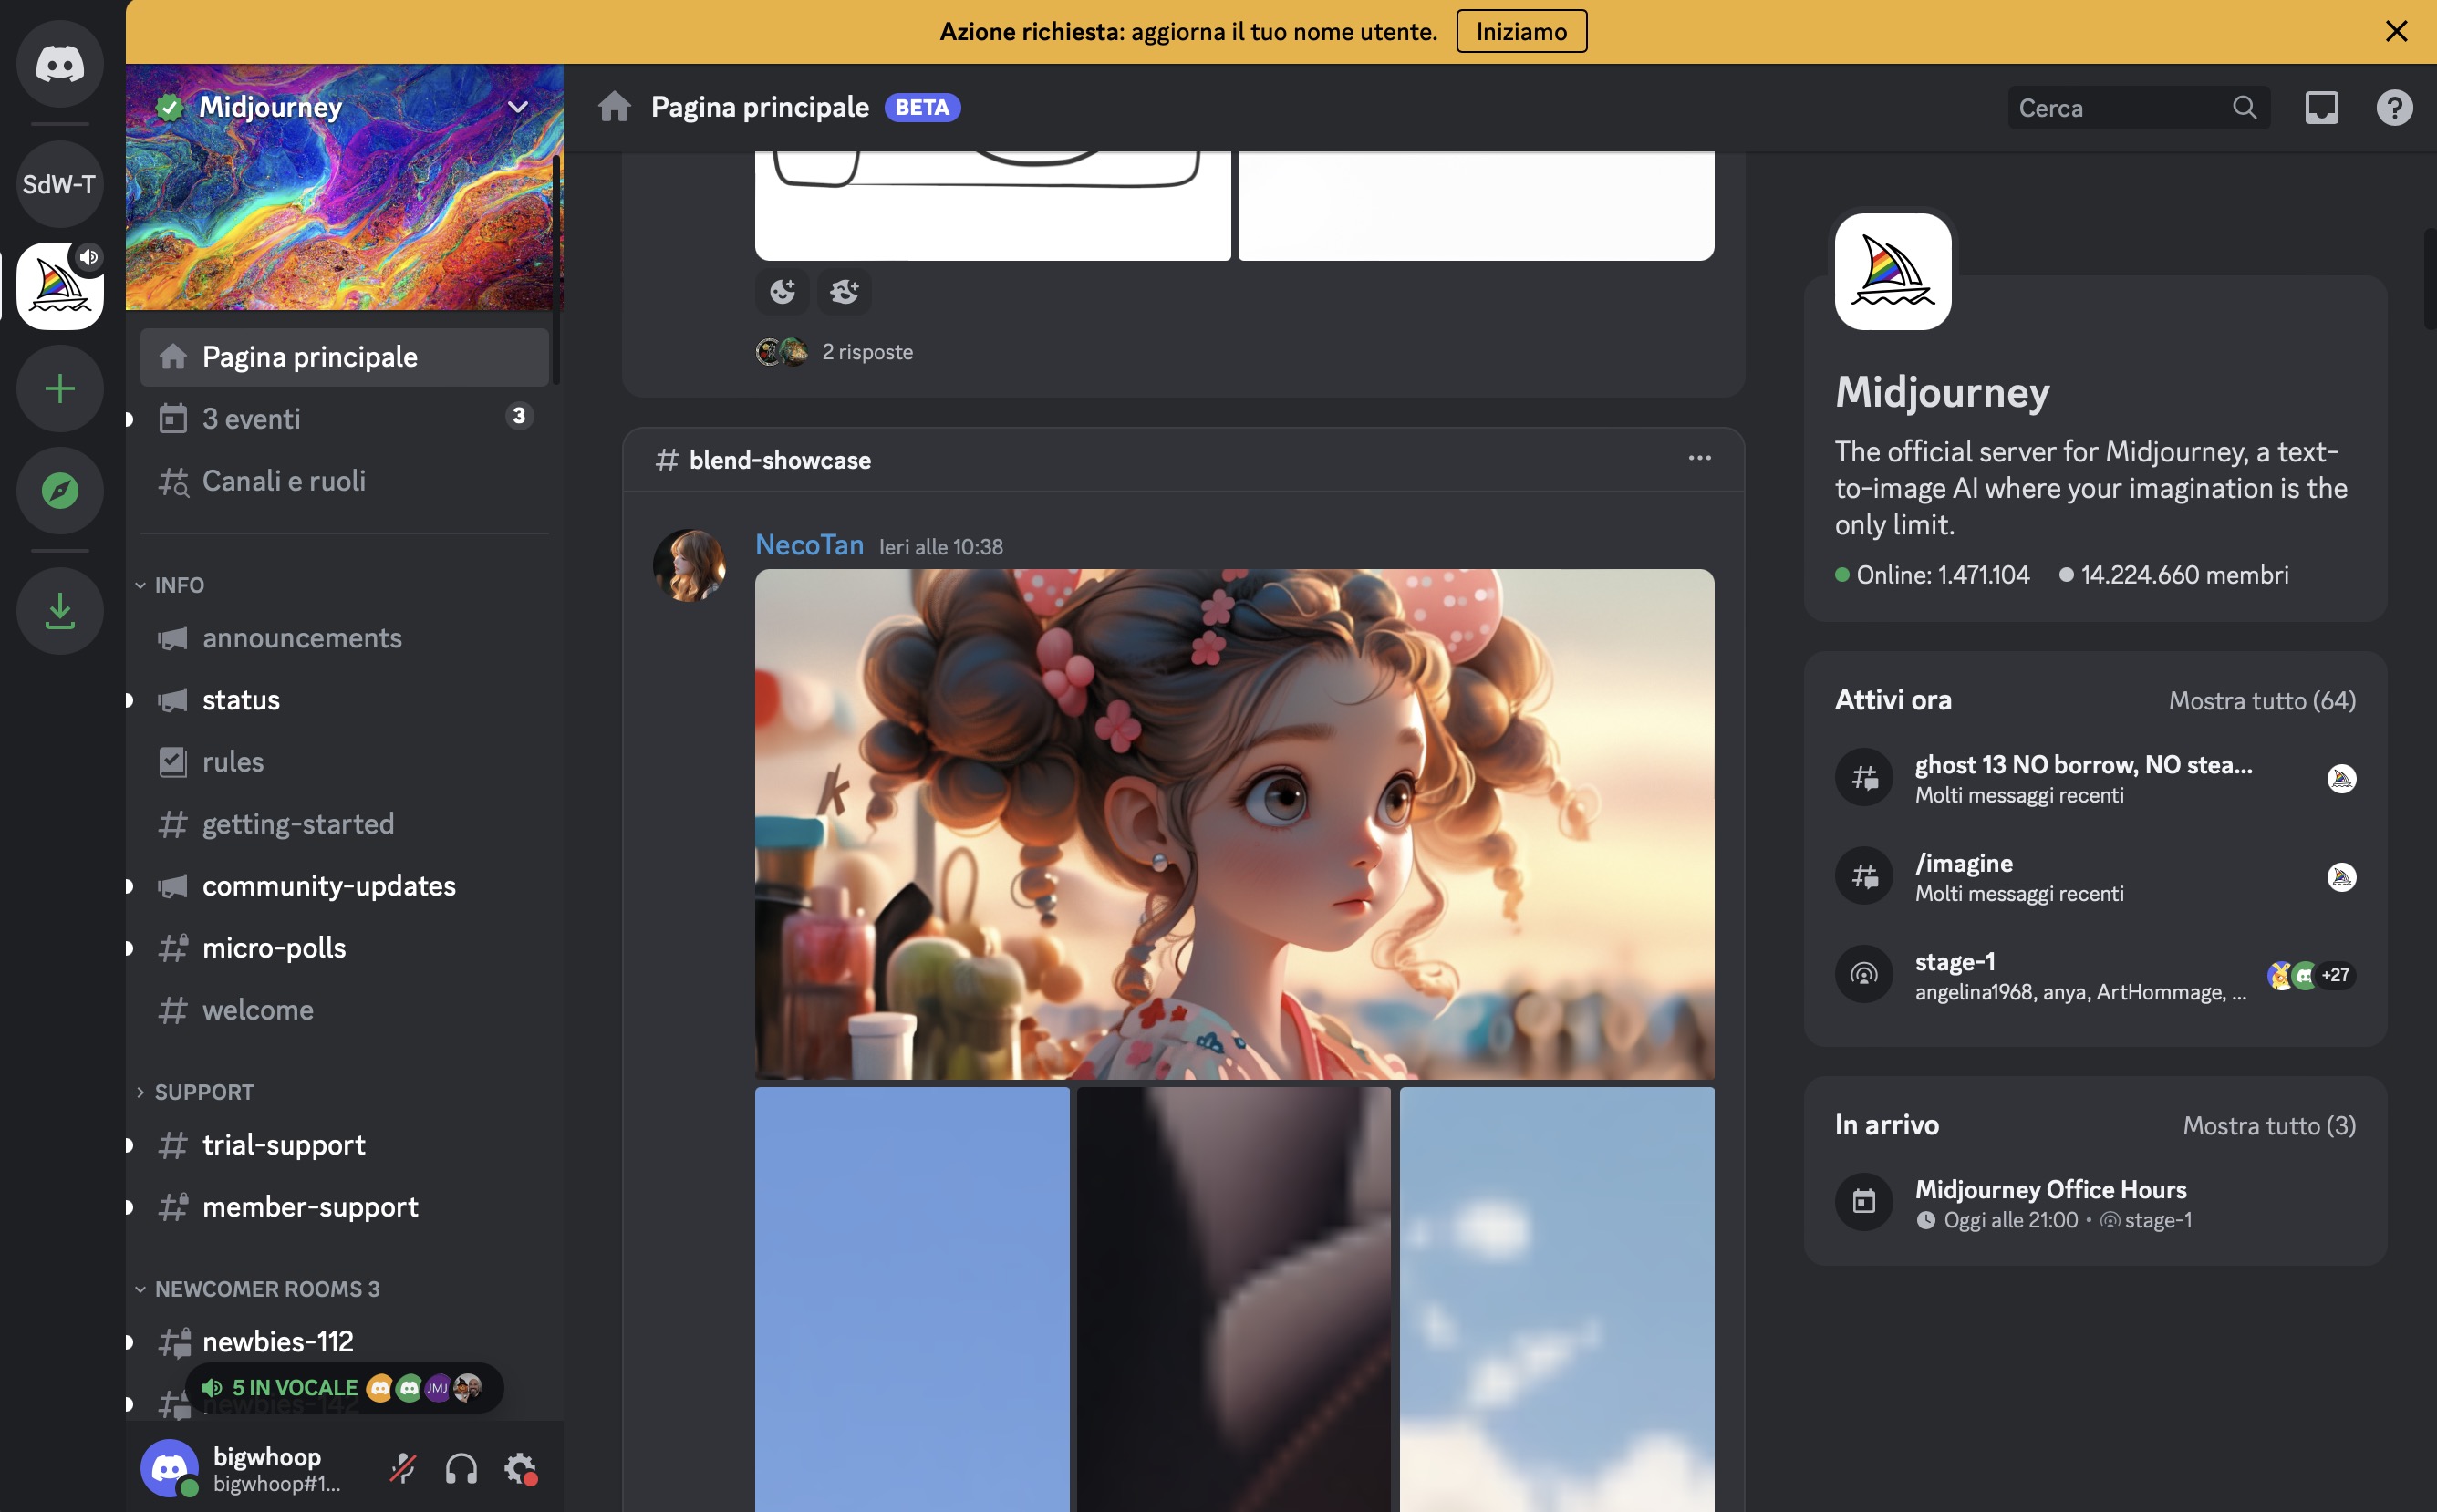Open the inbox icon in header

click(x=2321, y=107)
